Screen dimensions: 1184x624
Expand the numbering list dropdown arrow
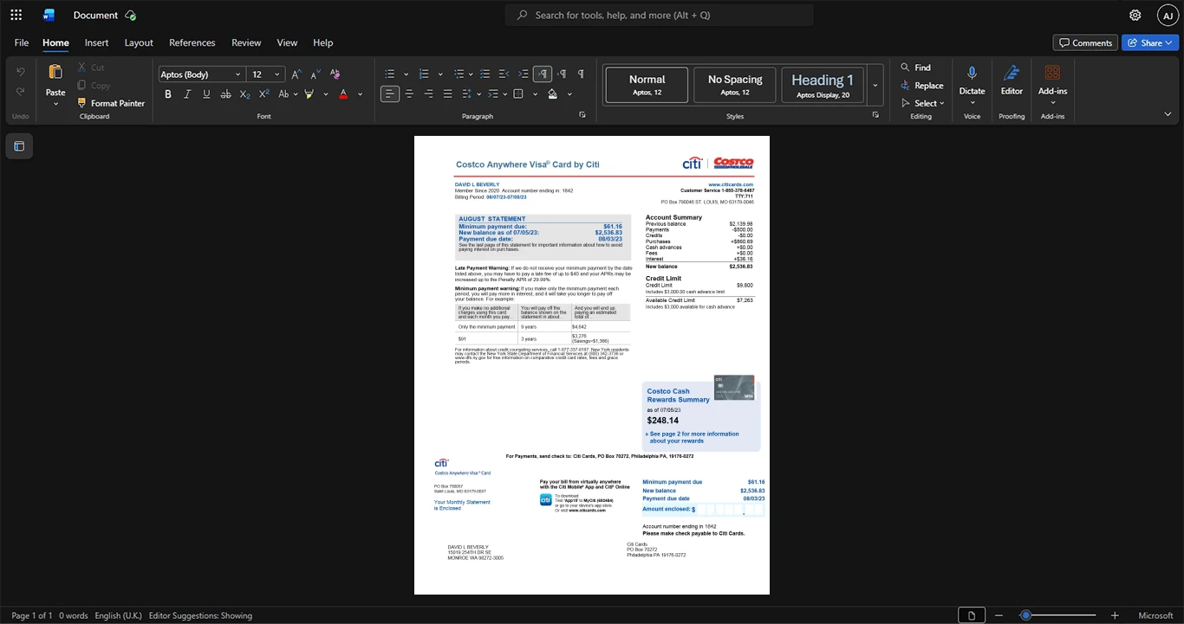pyautogui.click(x=439, y=74)
